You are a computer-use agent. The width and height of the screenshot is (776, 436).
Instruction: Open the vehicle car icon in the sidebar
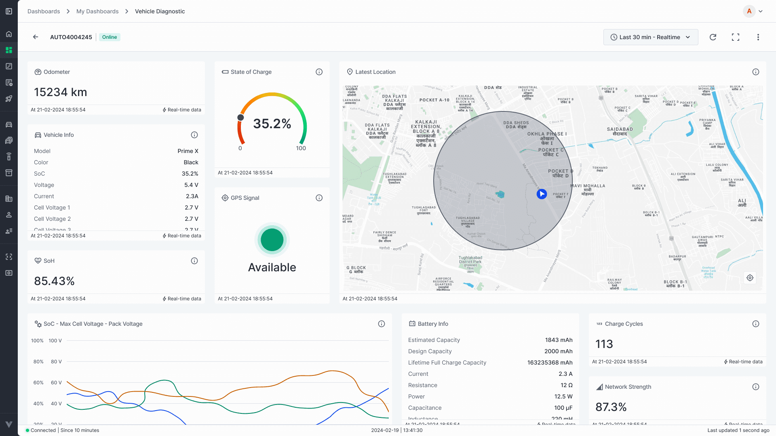(x=9, y=124)
